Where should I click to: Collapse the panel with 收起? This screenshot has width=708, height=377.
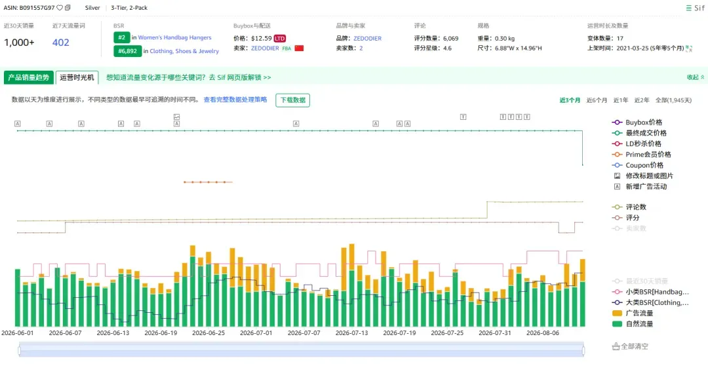pyautogui.click(x=696, y=77)
